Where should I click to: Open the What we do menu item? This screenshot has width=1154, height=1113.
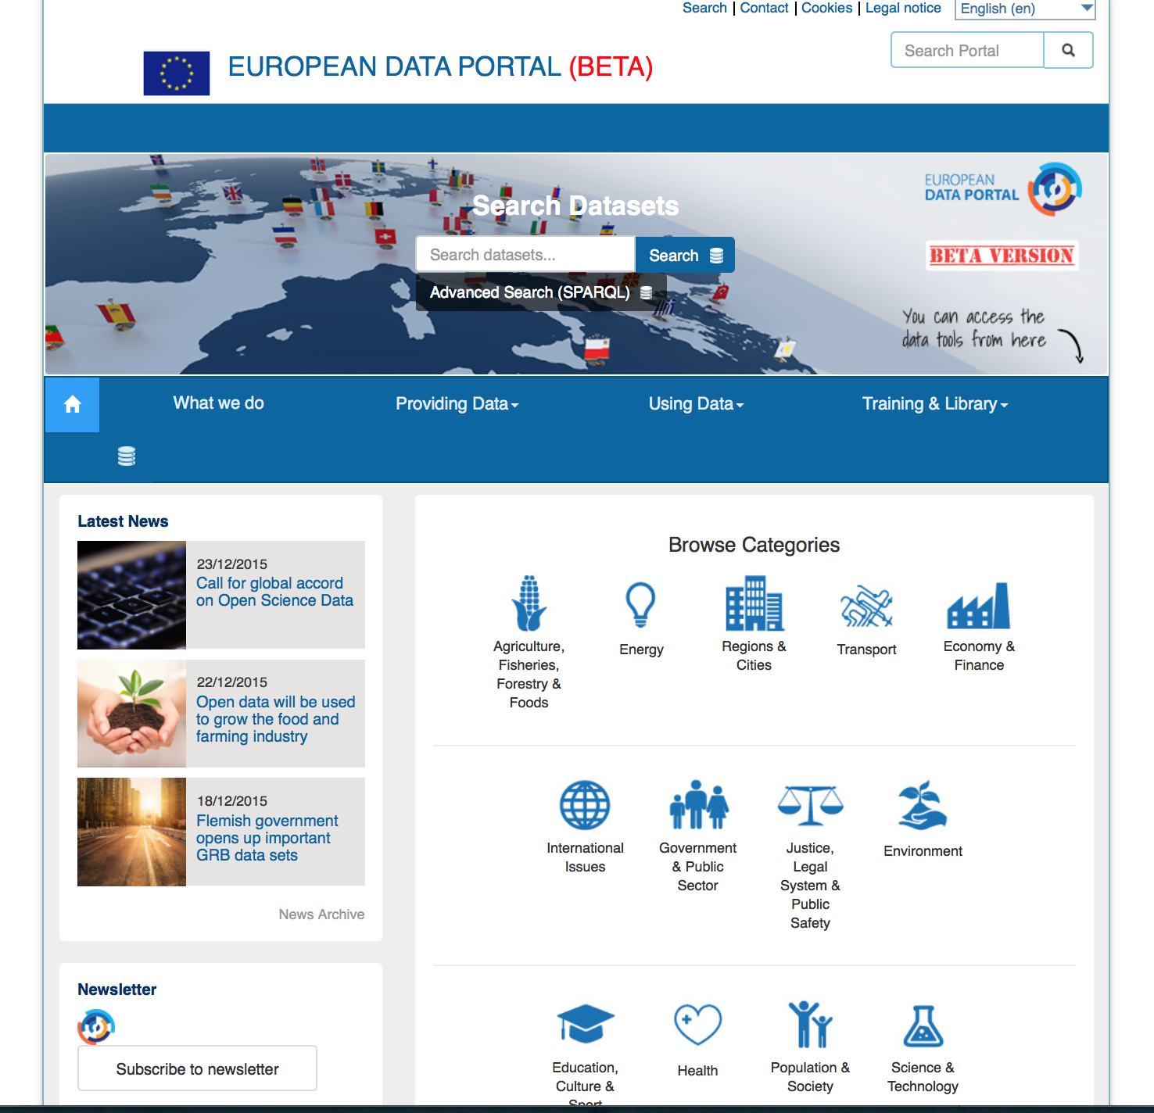pos(219,403)
